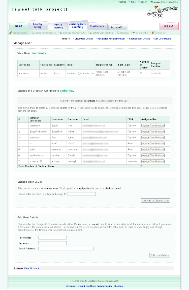Click the view log icon
The width and height of the screenshot is (189, 290).
coord(118,33)
